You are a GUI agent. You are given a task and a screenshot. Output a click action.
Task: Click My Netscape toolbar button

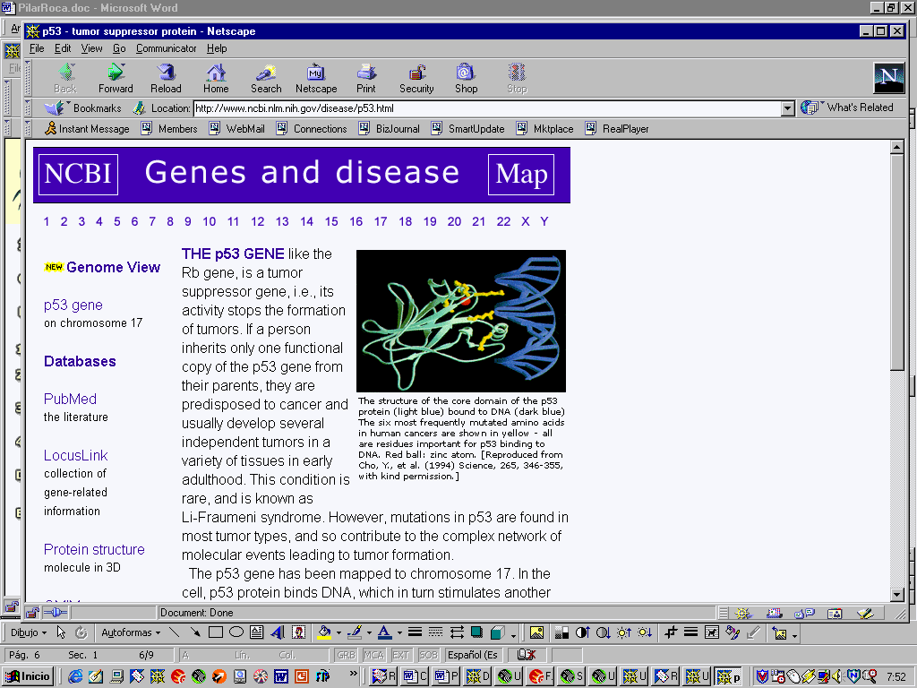pos(316,78)
